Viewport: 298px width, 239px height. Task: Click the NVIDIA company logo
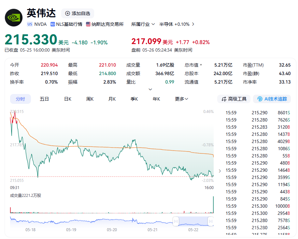click(14, 18)
